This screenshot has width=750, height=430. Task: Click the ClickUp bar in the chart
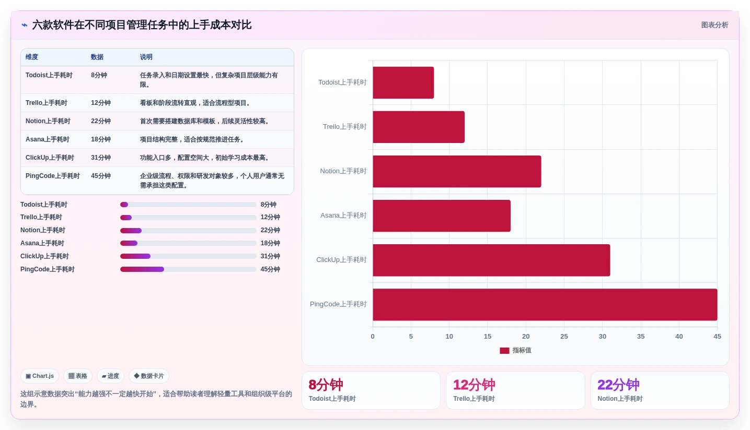491,260
